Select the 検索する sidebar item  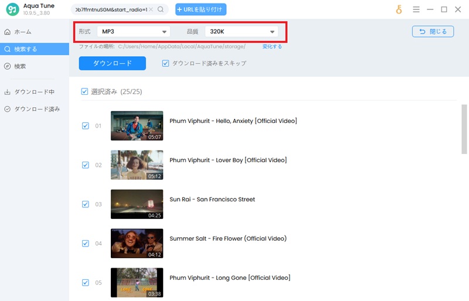click(x=35, y=49)
